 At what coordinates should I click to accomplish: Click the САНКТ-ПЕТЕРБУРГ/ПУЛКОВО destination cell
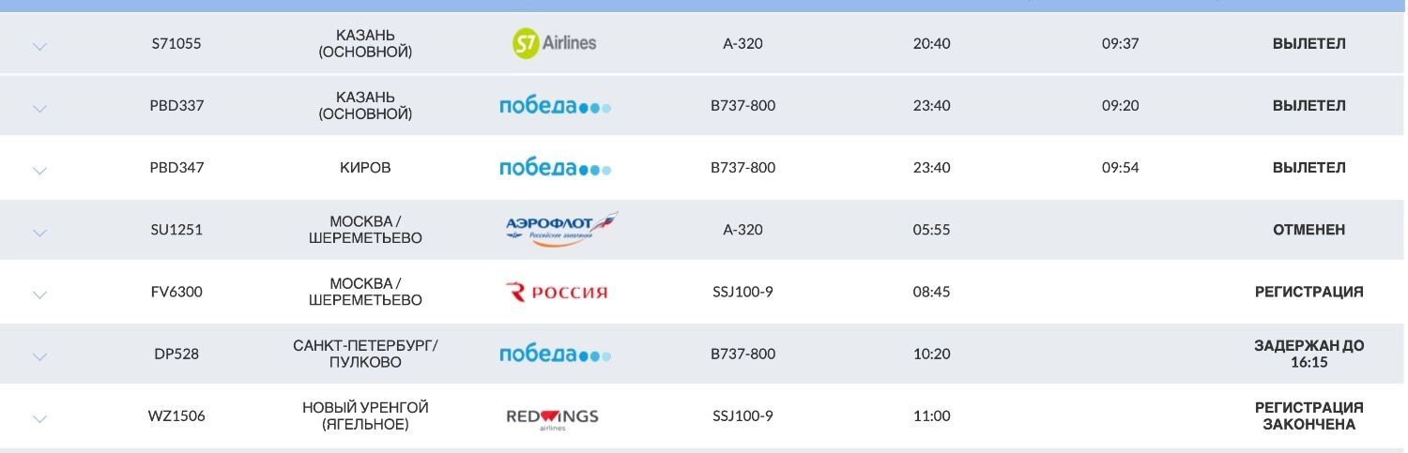[365, 354]
